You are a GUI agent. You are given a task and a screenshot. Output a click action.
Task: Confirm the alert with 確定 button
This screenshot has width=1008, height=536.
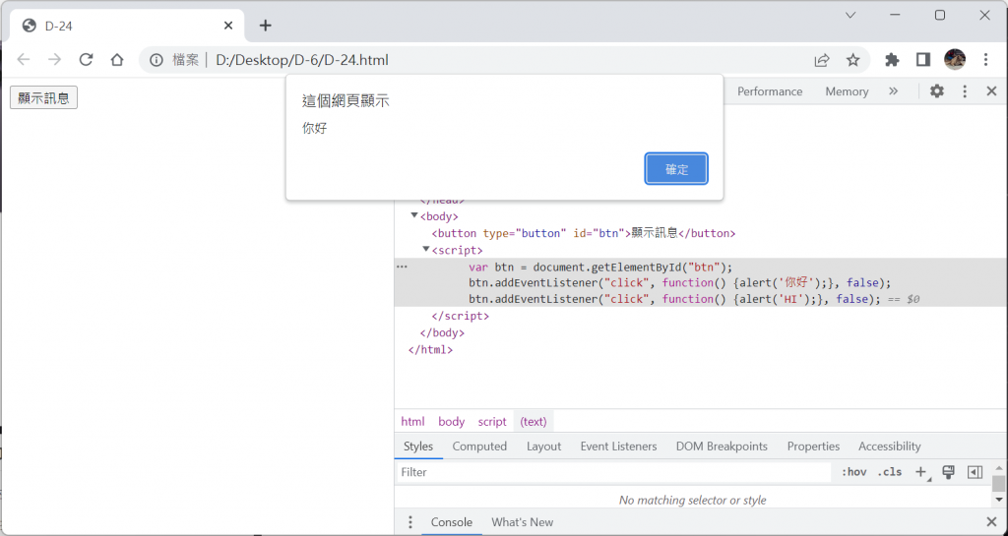(x=676, y=169)
